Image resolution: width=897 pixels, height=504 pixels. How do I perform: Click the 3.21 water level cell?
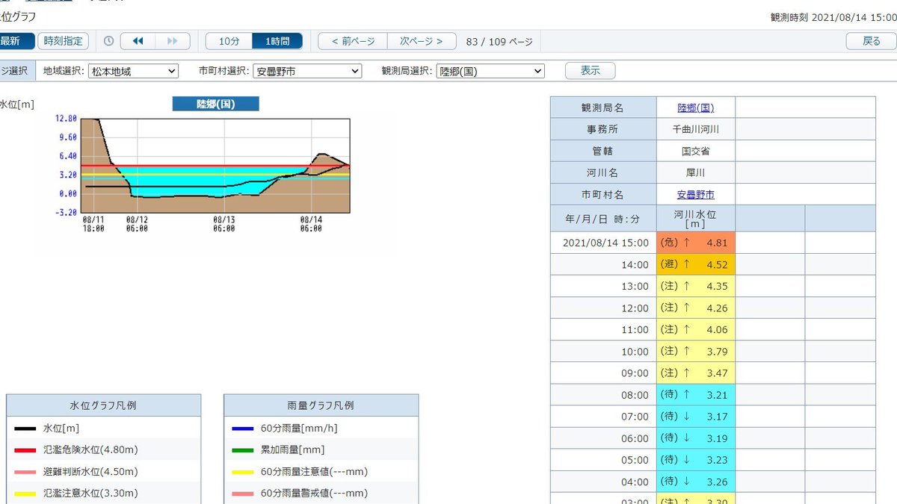[695, 394]
